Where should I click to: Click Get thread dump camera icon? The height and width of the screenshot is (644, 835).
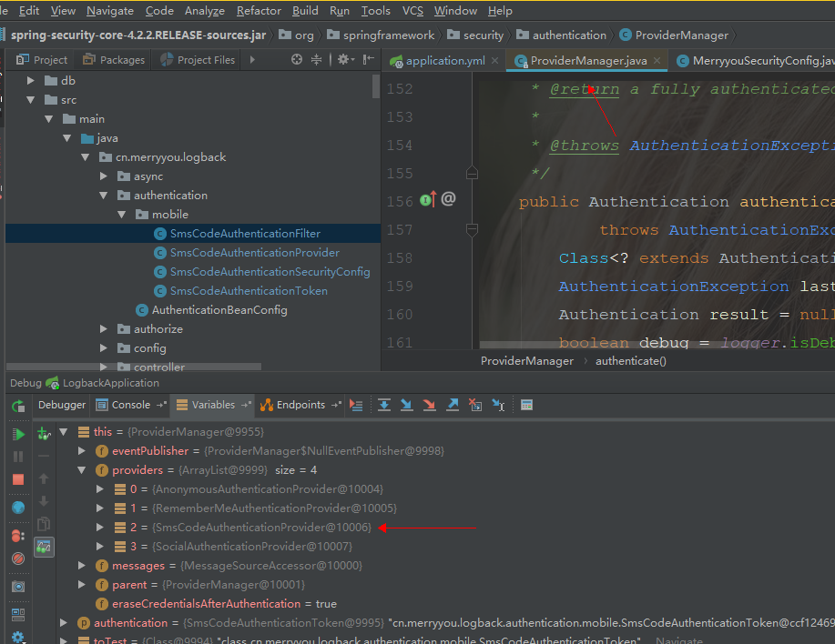click(18, 587)
